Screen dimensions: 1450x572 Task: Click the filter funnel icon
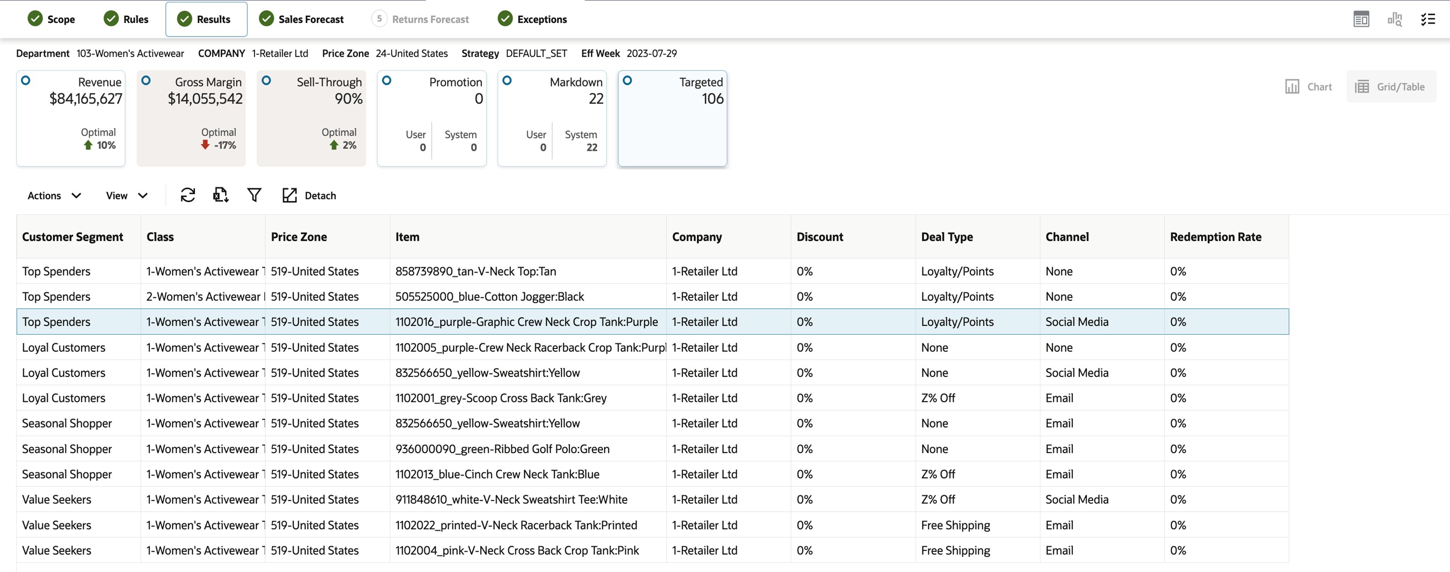[x=254, y=195]
